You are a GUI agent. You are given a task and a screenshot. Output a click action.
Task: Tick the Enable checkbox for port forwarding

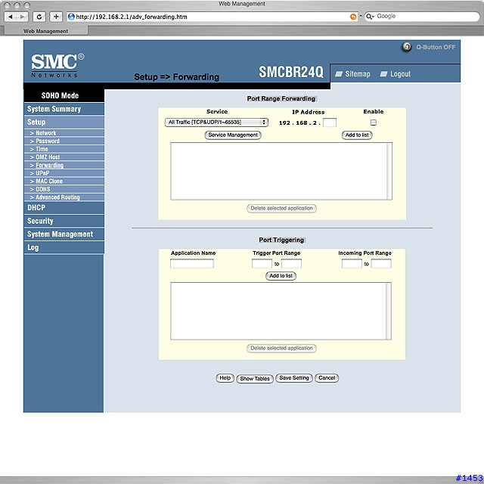click(x=373, y=123)
